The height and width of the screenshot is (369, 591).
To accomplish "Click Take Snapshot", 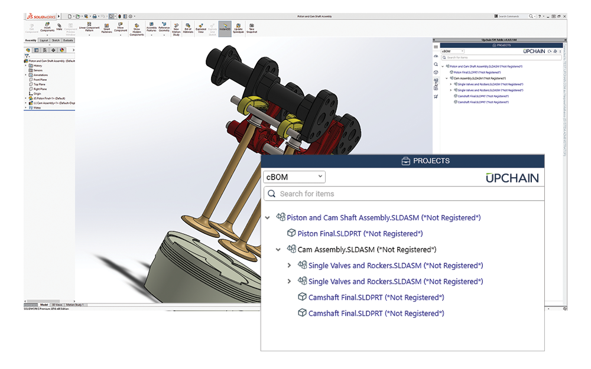I will [x=251, y=28].
